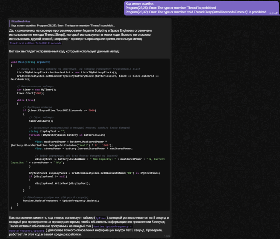The width and height of the screenshot is (280, 239).
Task: Click the double-check read receipt icon
Action: (x=276, y=14)
